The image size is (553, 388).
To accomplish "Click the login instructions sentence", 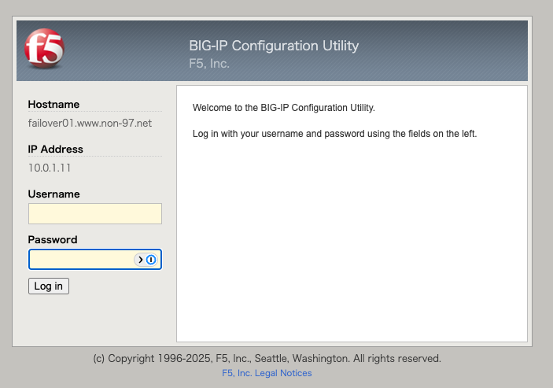I will point(334,134).
